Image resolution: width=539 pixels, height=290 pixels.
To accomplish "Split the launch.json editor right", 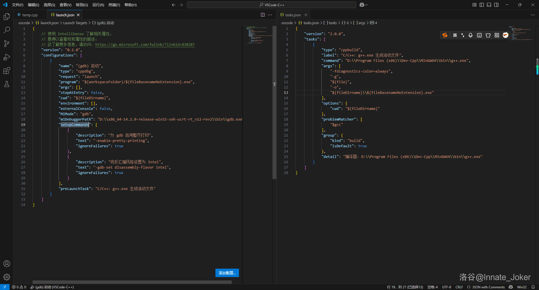I will click(x=263, y=15).
